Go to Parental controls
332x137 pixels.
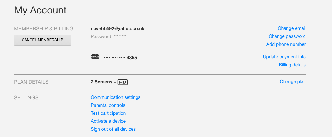pyautogui.click(x=108, y=105)
